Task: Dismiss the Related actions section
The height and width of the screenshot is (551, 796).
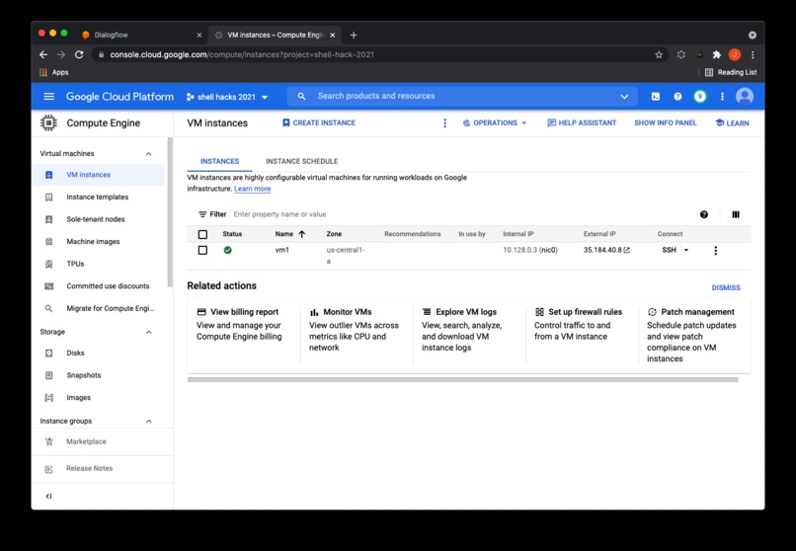Action: (x=726, y=287)
